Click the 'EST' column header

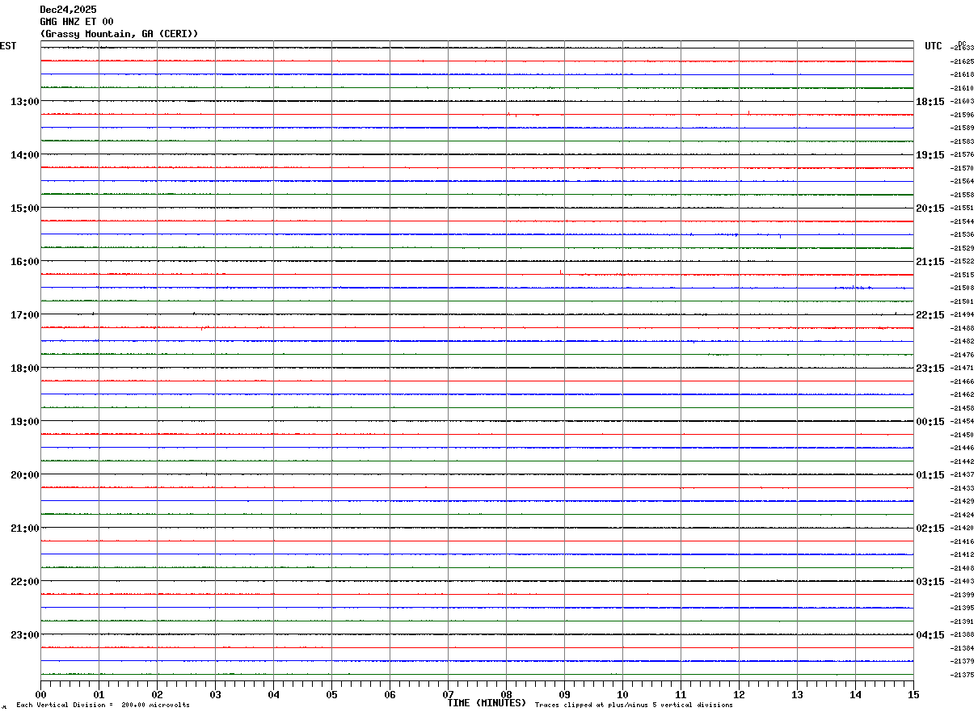click(x=8, y=46)
